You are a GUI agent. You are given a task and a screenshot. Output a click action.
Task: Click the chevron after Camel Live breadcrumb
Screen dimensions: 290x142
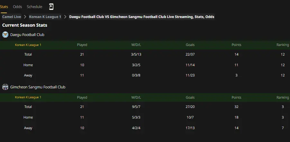coord(25,17)
